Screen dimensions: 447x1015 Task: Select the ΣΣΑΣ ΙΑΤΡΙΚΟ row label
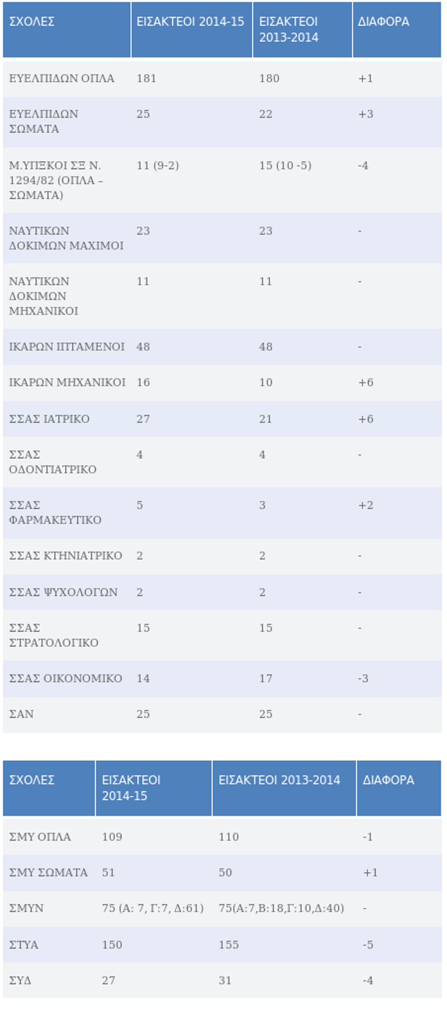click(x=49, y=419)
